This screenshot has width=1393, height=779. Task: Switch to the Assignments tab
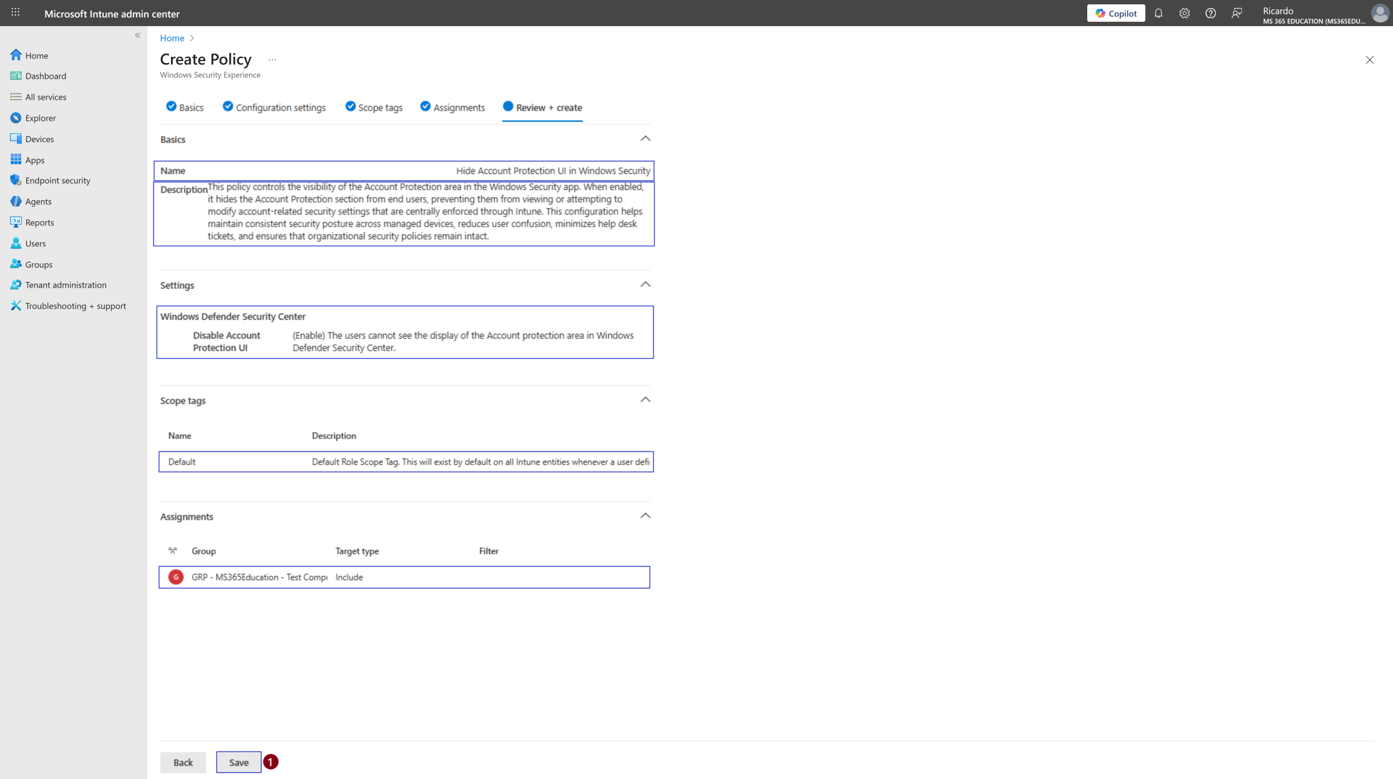pyautogui.click(x=452, y=107)
